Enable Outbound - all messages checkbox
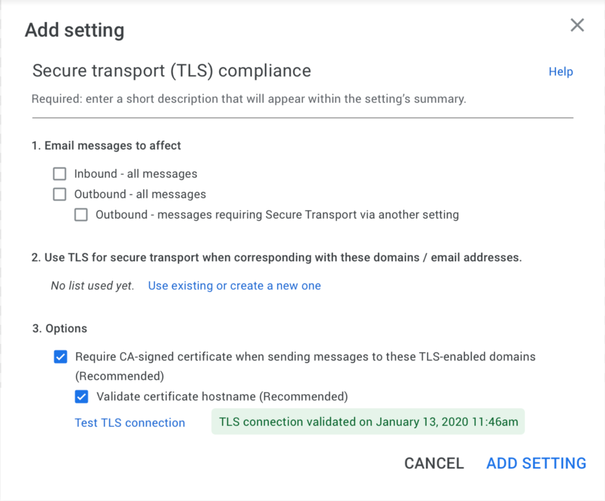605x501 pixels. tap(59, 194)
